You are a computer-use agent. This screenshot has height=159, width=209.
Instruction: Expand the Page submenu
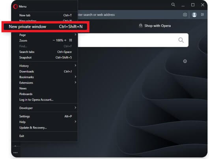click(48, 35)
